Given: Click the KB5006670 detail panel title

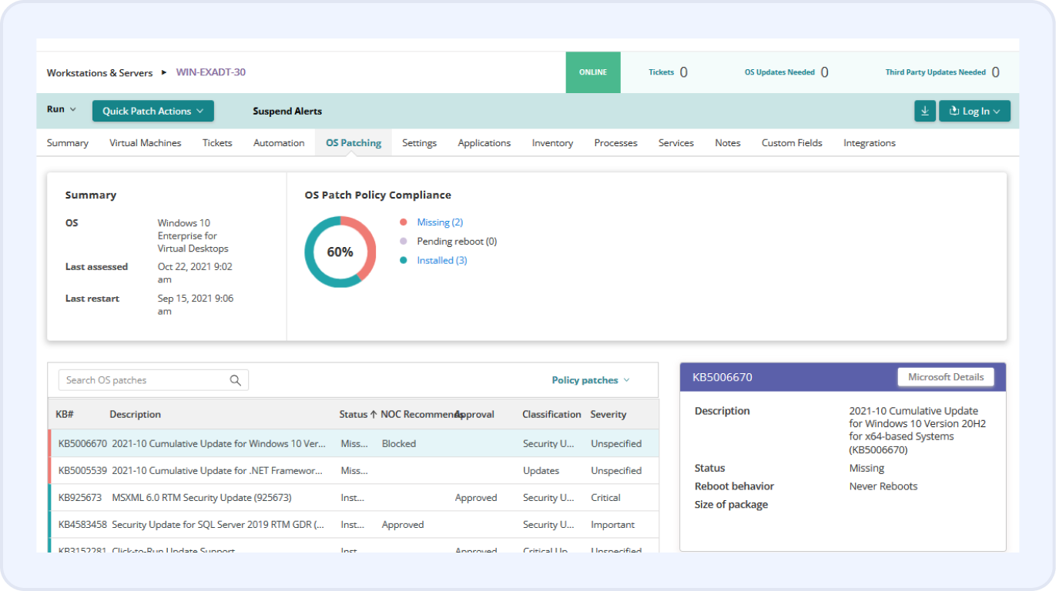Looking at the screenshot, I should pos(722,377).
